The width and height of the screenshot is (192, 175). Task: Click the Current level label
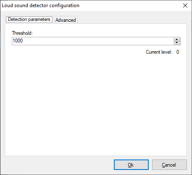click(159, 52)
